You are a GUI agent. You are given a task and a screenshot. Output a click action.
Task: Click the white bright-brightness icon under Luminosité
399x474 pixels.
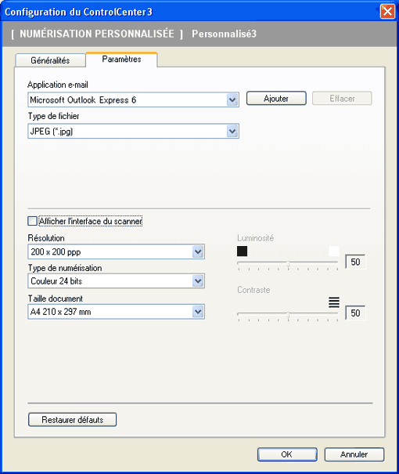point(334,251)
